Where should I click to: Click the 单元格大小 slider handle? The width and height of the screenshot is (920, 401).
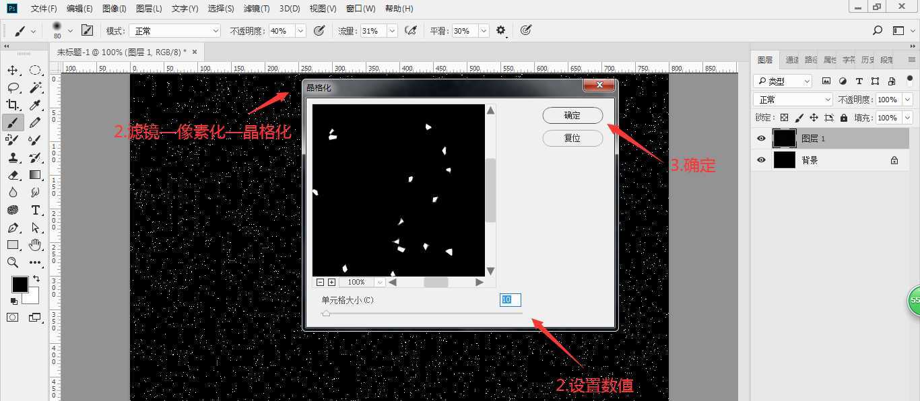pyautogui.click(x=327, y=312)
